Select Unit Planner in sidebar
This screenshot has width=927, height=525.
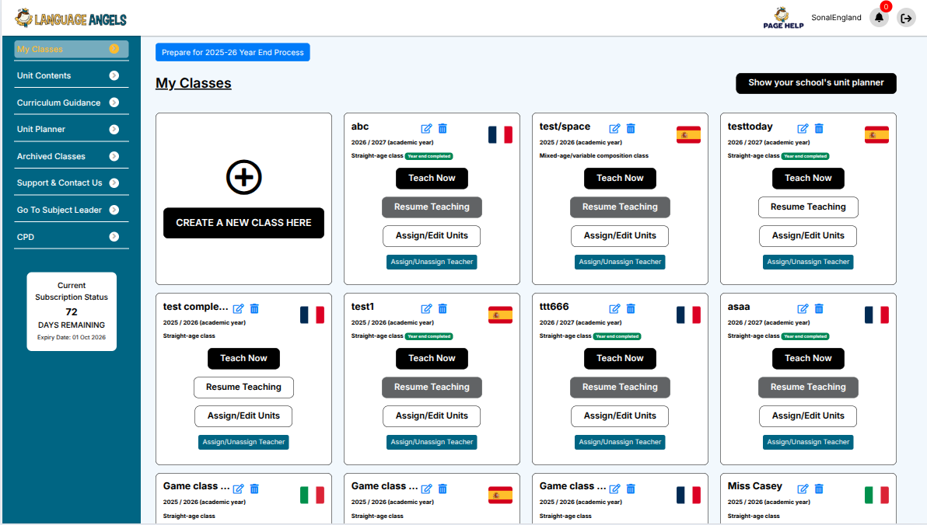[x=72, y=130]
